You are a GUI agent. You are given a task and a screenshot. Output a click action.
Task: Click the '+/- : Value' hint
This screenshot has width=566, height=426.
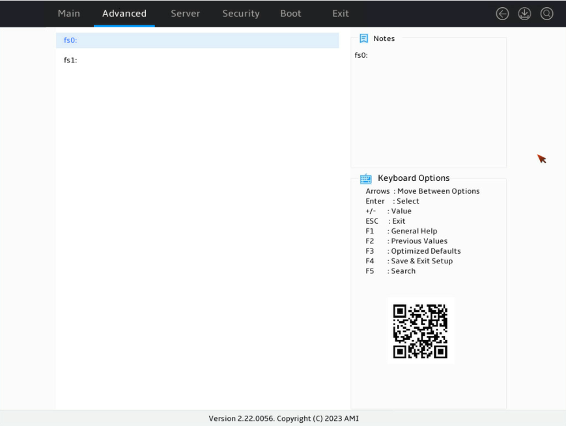point(388,211)
